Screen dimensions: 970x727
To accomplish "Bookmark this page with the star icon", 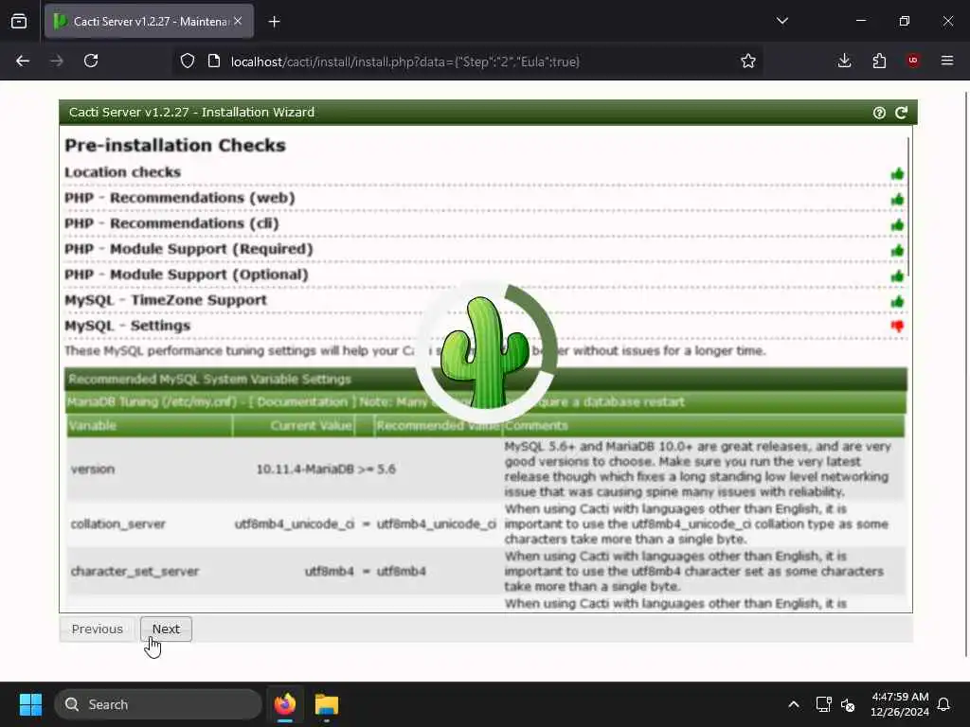I will pyautogui.click(x=748, y=61).
